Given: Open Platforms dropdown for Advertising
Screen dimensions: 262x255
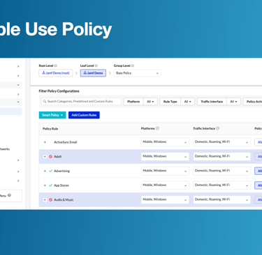Looking at the screenshot, I should [165, 171].
